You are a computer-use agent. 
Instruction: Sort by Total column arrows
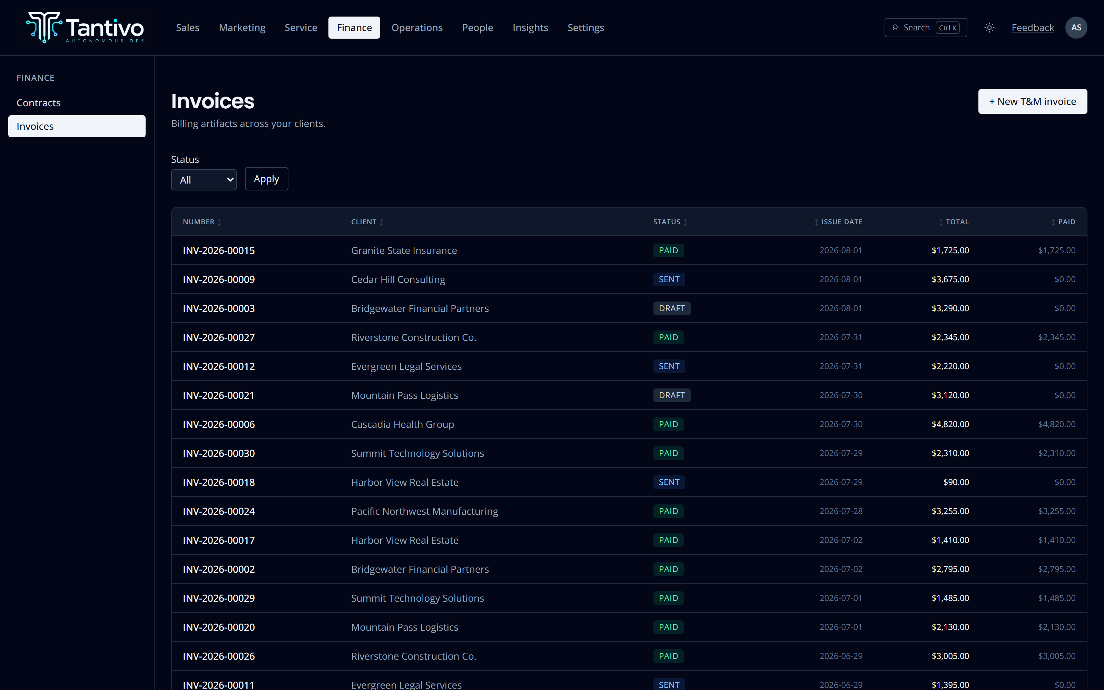click(x=941, y=222)
